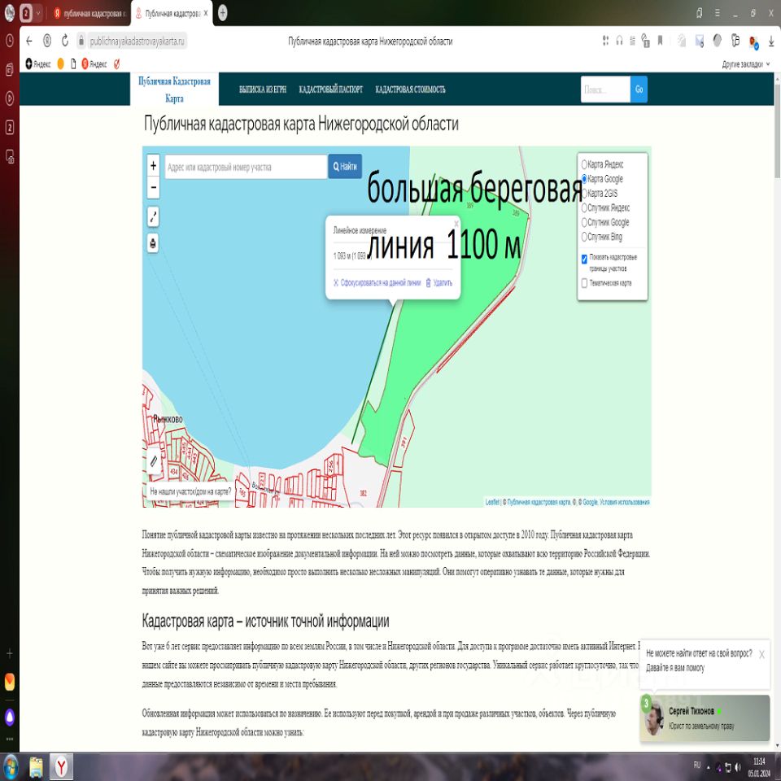This screenshot has width=781, height=781.
Task: Go back with the browser back arrow
Action: (29, 41)
